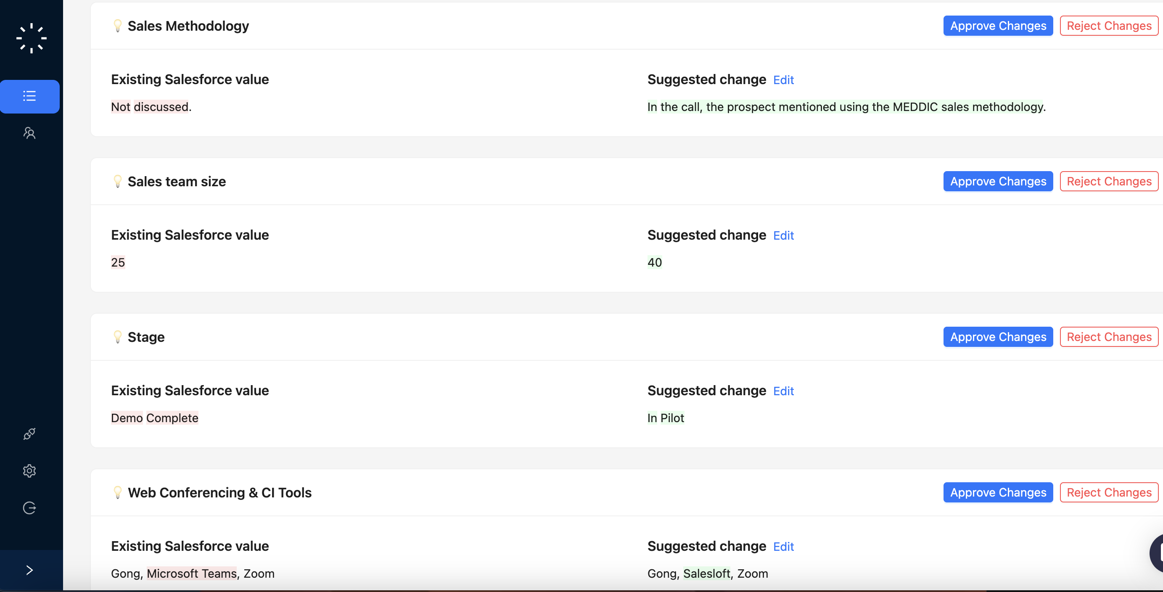Image resolution: width=1163 pixels, height=592 pixels.
Task: Reject changes for Sales Methodology
Action: tap(1108, 26)
